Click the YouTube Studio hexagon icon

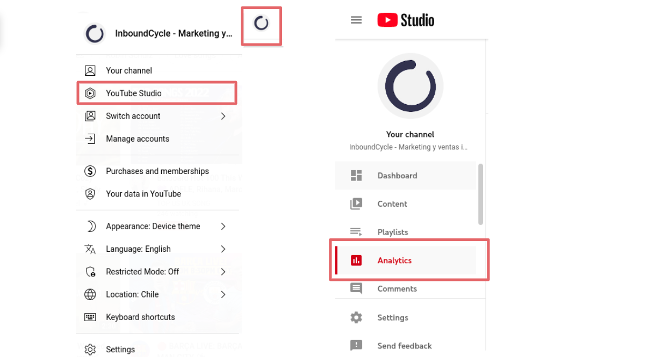pyautogui.click(x=90, y=93)
